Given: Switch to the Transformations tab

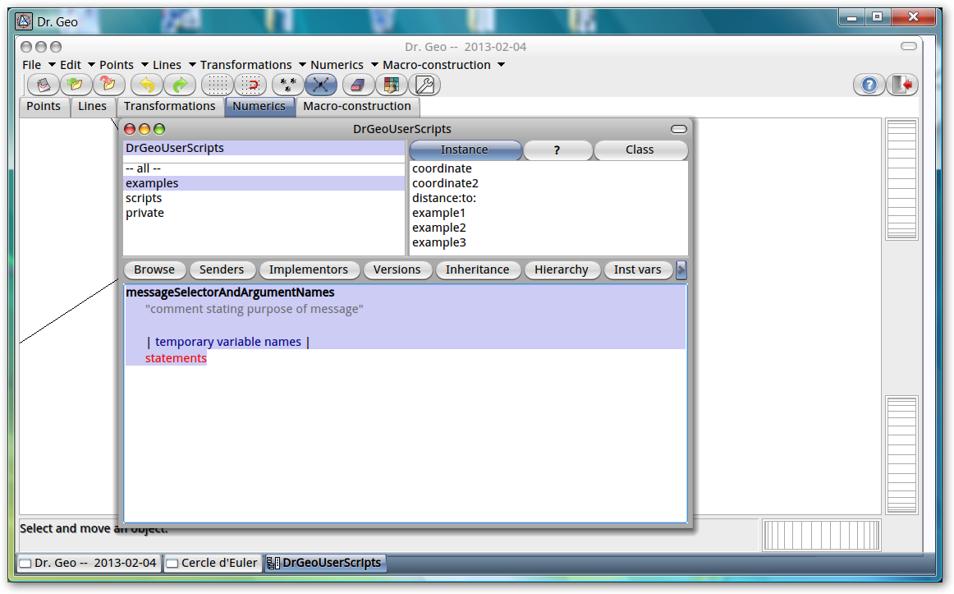Looking at the screenshot, I should 170,107.
